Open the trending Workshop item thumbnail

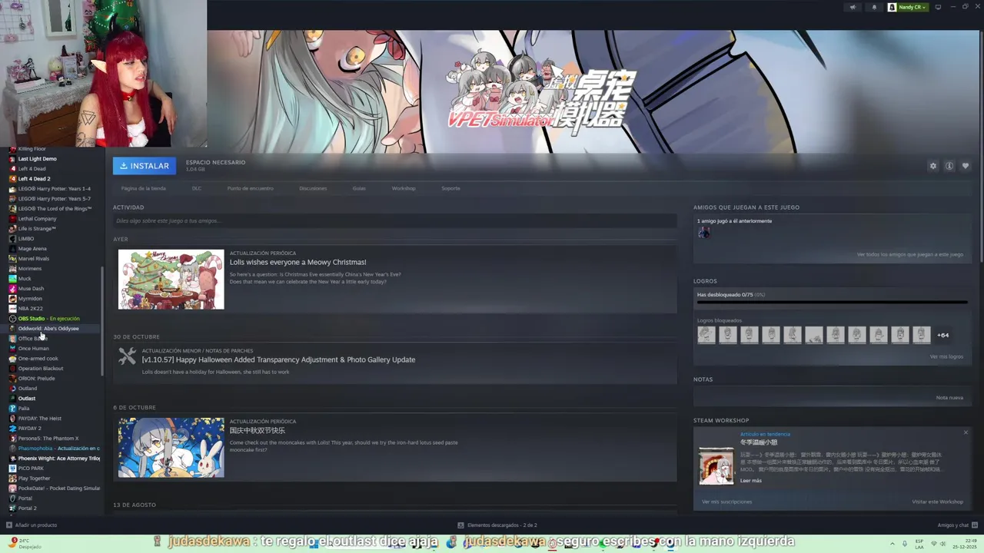coord(716,465)
